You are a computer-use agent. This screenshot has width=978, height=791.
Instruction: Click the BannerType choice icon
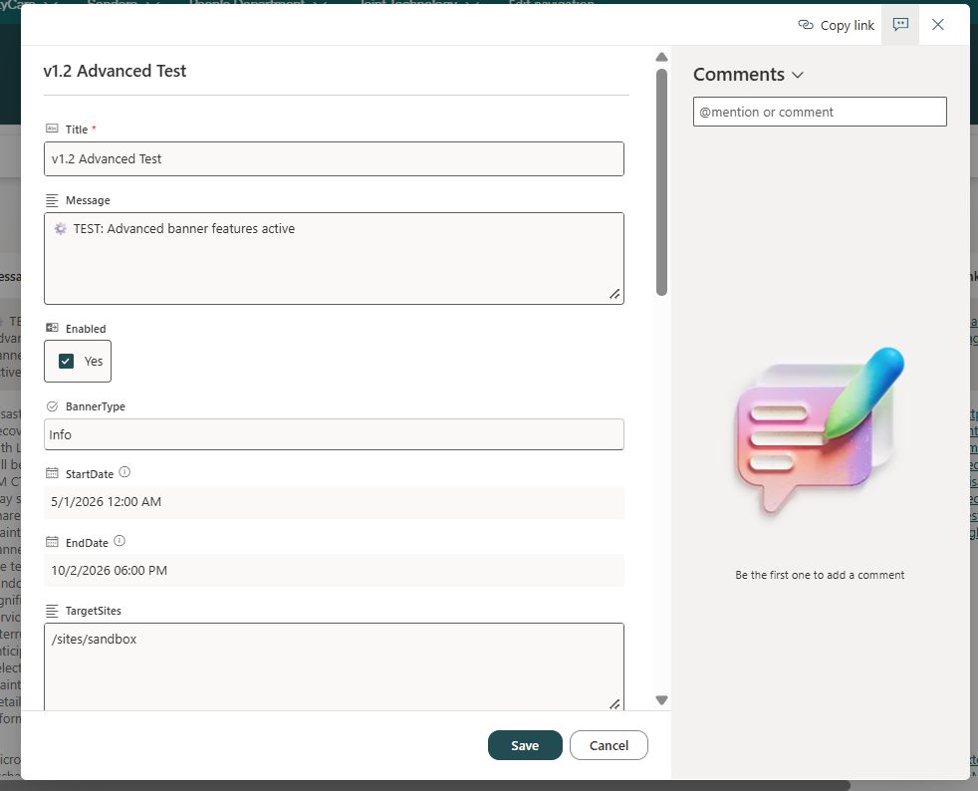pyautogui.click(x=52, y=406)
